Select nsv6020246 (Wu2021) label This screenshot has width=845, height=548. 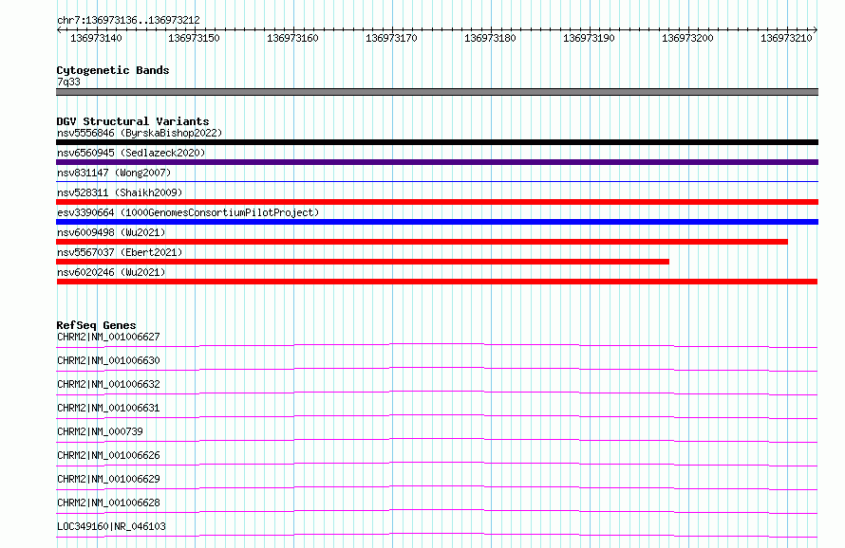click(x=111, y=272)
